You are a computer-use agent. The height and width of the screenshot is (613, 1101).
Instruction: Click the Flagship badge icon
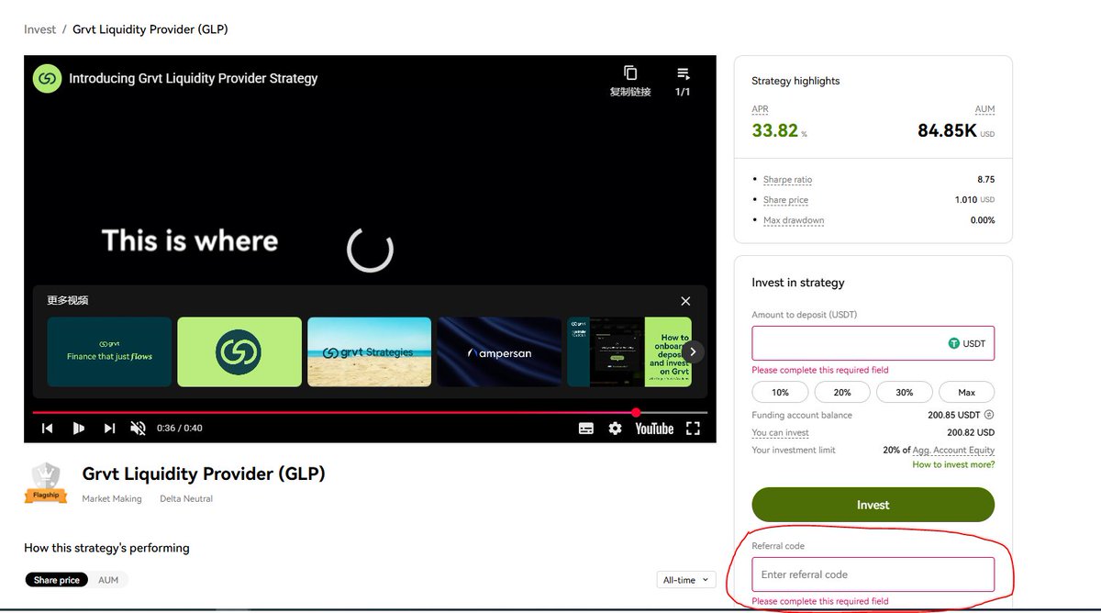coord(46,484)
